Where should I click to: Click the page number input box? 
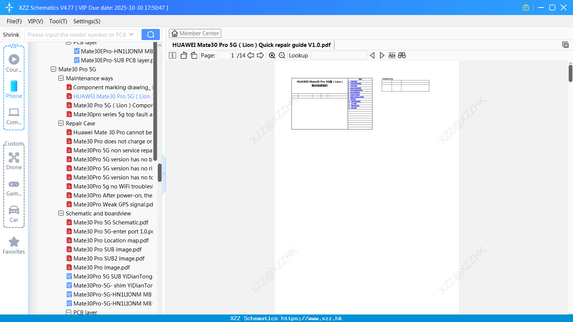click(x=227, y=56)
